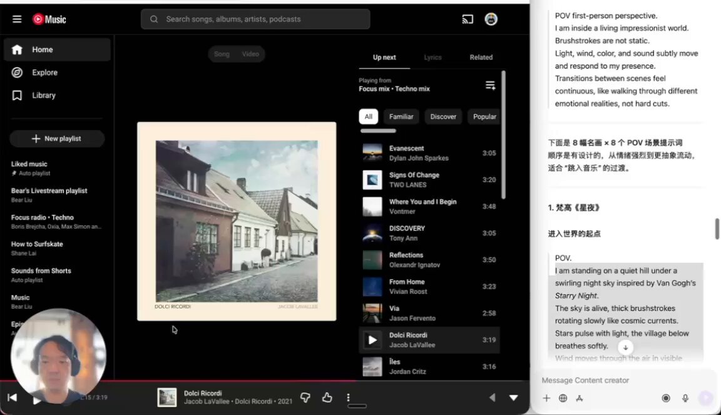Viewport: 721px width, 415px height.
Task: Click the cast to device icon
Action: pos(467,19)
